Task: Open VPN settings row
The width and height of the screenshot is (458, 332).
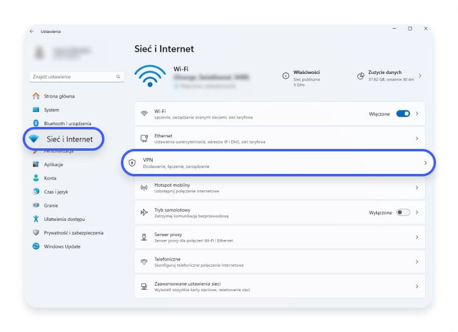Action: point(278,162)
